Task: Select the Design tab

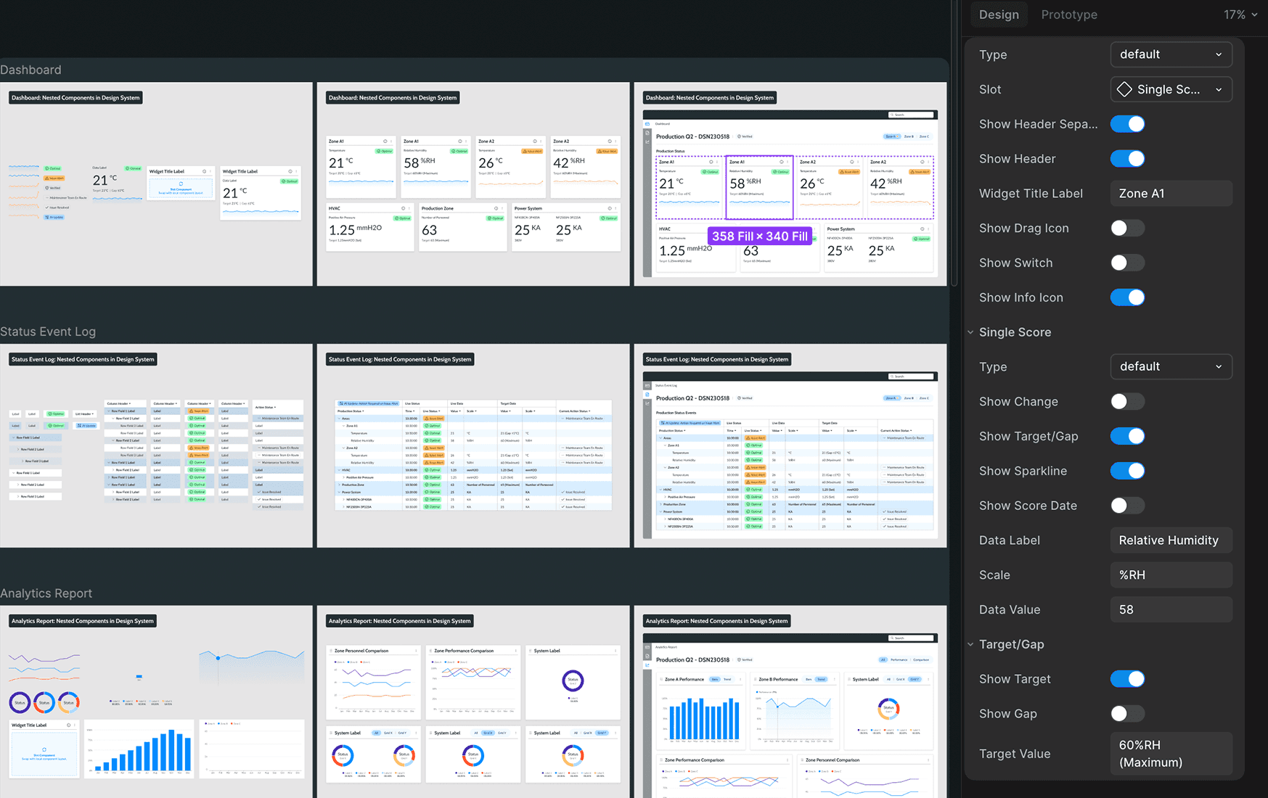Action: pyautogui.click(x=999, y=15)
